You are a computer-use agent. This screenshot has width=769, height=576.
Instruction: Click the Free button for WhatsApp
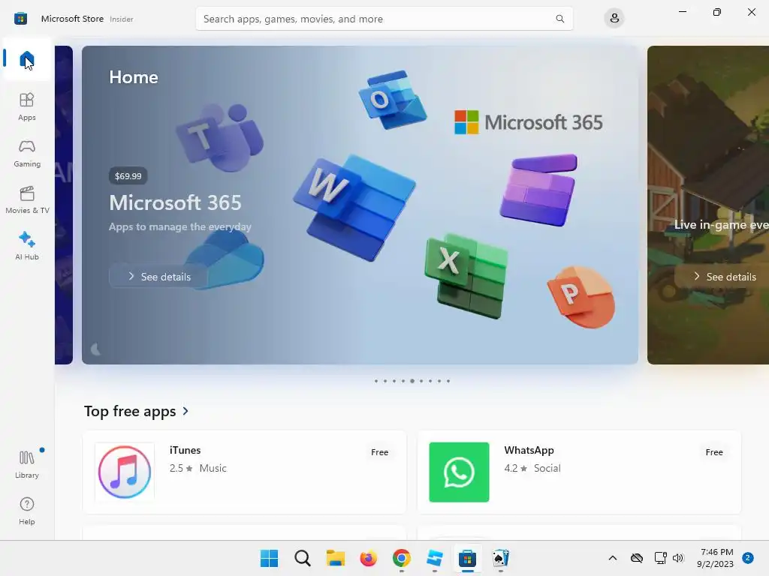click(714, 452)
